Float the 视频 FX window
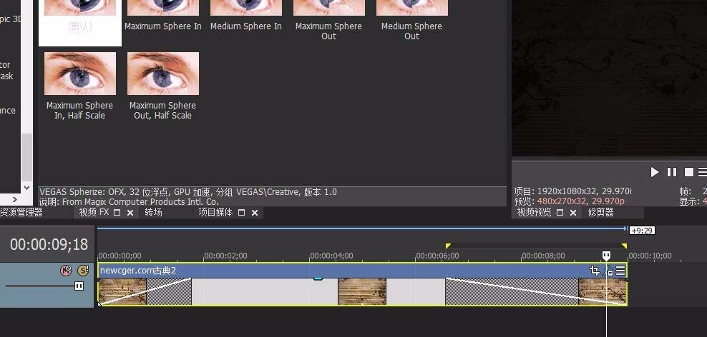This screenshot has width=707, height=337. point(117,213)
